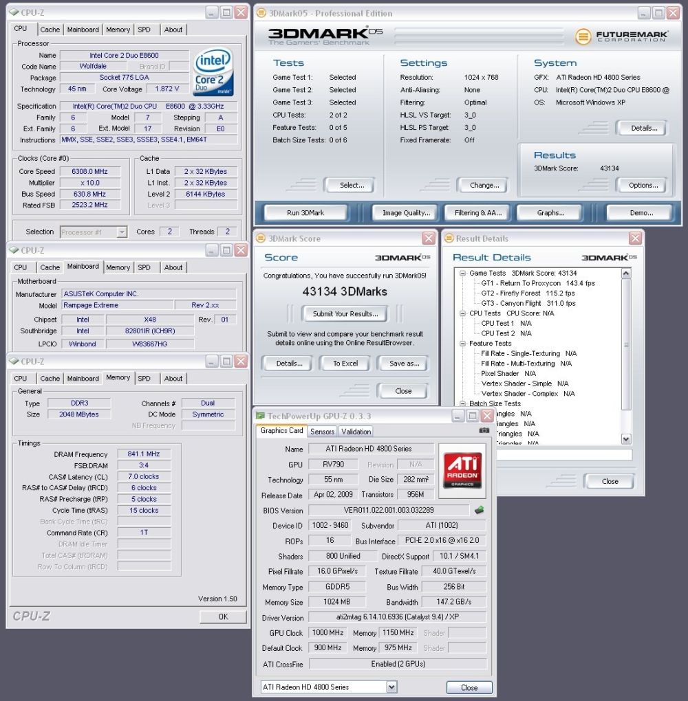Click OK in the CPU-Z Memory window
Viewport: 688px width, 701px height.
click(223, 616)
